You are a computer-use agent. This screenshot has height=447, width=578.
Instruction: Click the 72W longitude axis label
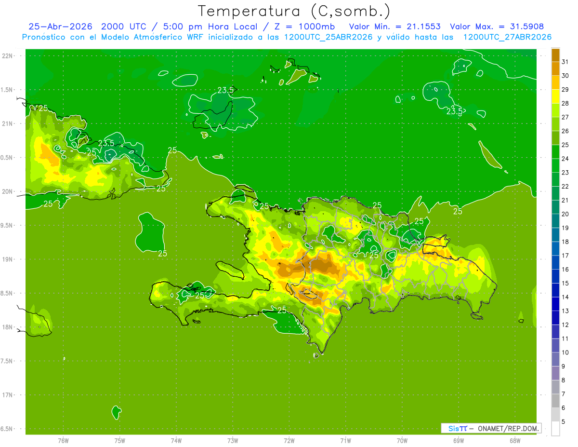tap(289, 440)
